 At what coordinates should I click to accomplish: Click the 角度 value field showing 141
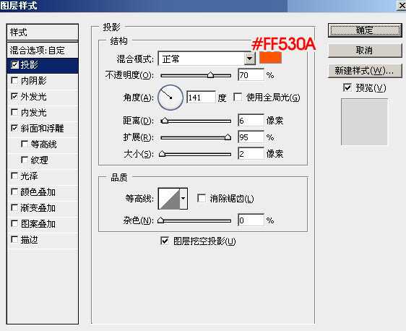[x=201, y=98]
